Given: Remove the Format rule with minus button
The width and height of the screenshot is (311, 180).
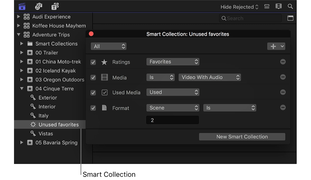Looking at the screenshot, I should pyautogui.click(x=283, y=108).
